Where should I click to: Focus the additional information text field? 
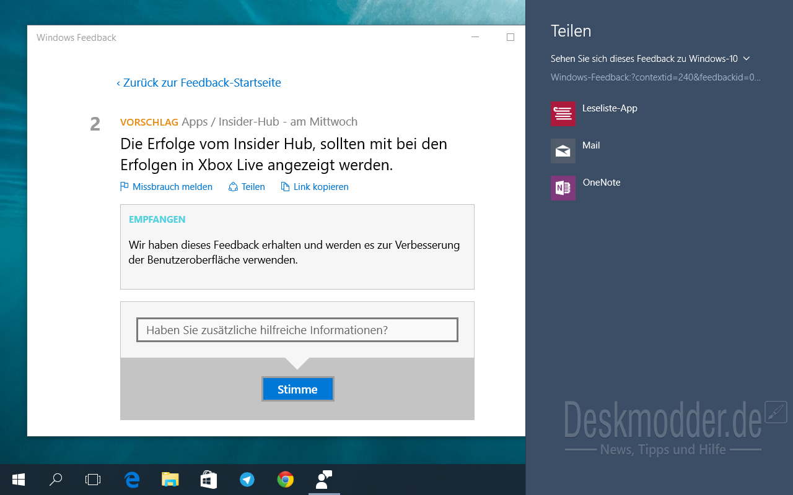(297, 330)
